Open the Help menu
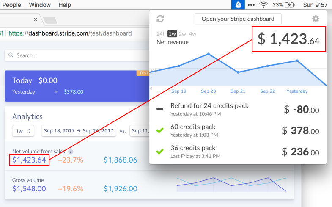Image resolution: width=332 pixels, height=207 pixels. coord(65,5)
